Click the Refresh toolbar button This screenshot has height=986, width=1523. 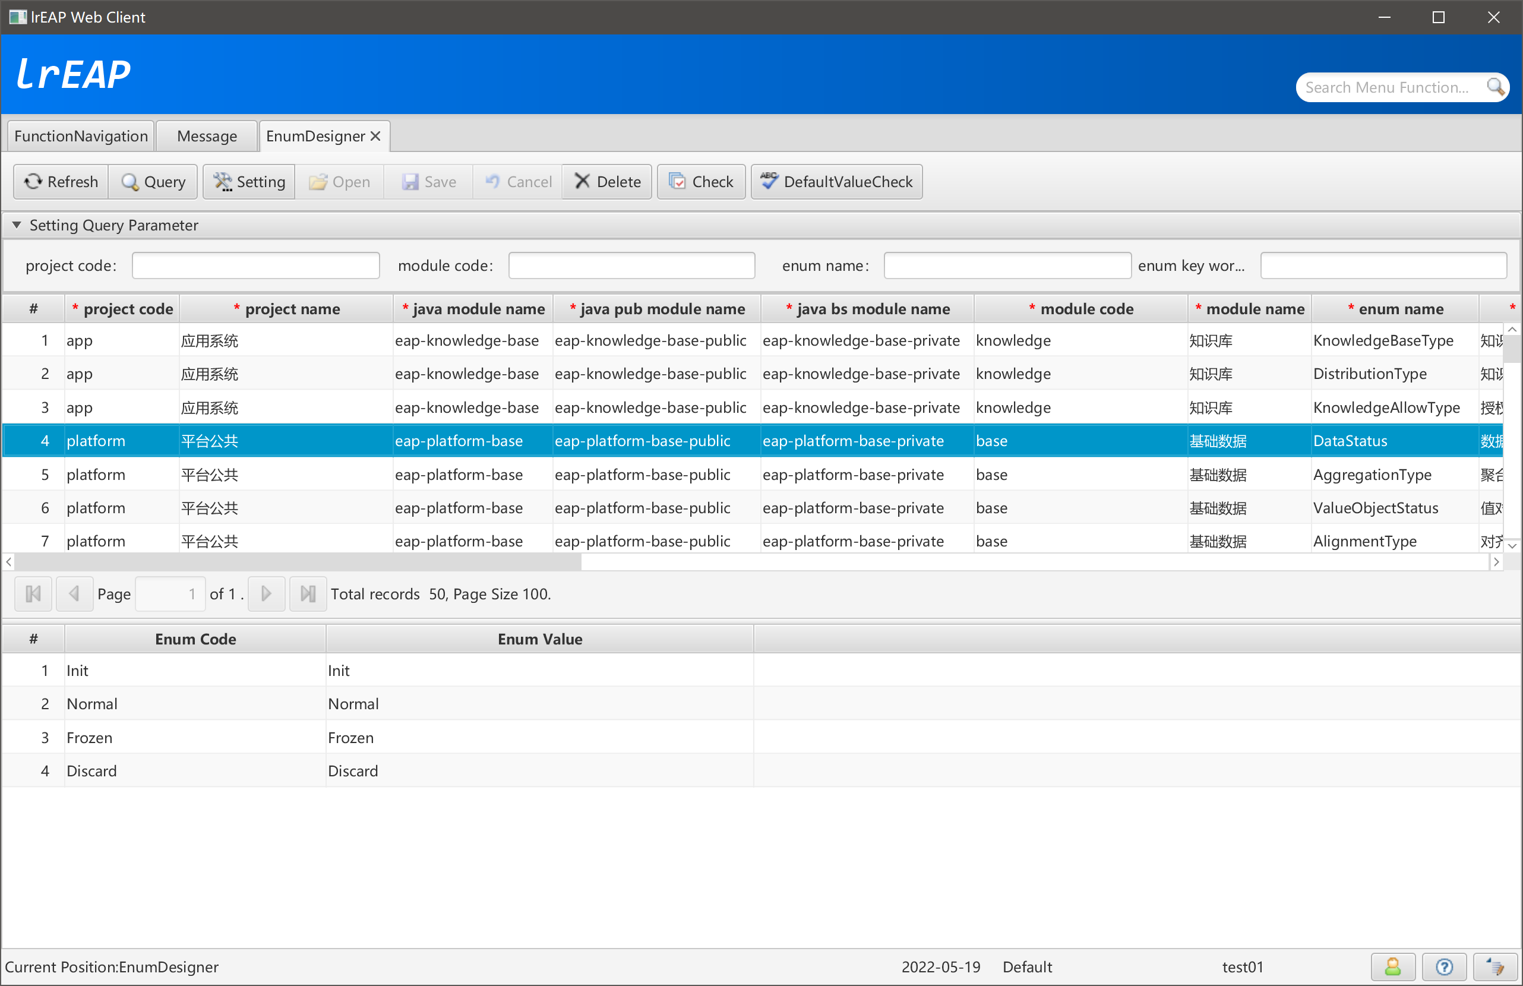61,182
